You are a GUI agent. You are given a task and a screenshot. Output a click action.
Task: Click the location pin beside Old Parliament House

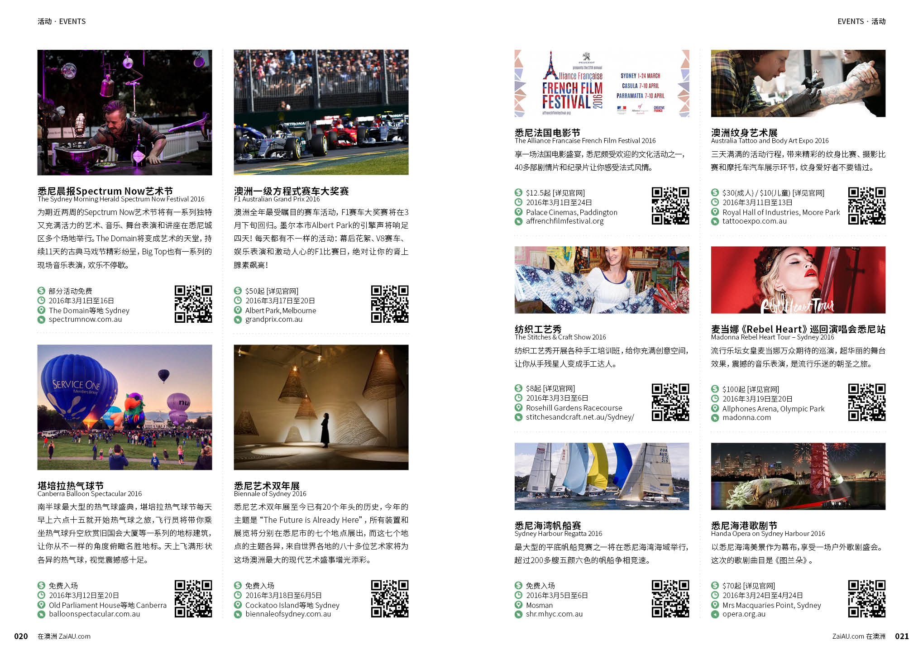(x=41, y=605)
